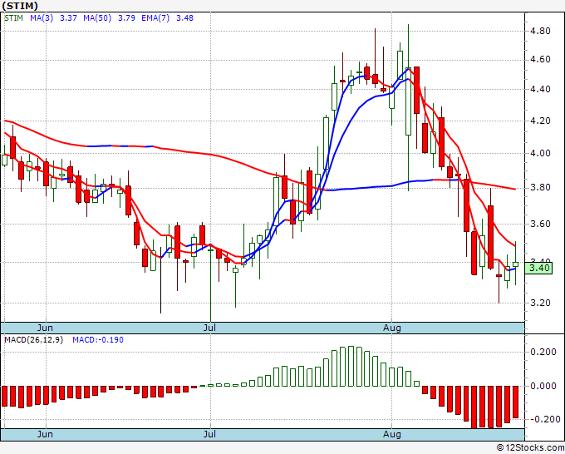The image size is (565, 454).
Task: Click the Aug label on price chart axis
Action: click(x=391, y=328)
